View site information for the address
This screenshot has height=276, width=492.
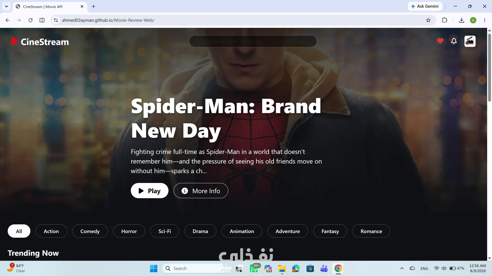coord(56,20)
